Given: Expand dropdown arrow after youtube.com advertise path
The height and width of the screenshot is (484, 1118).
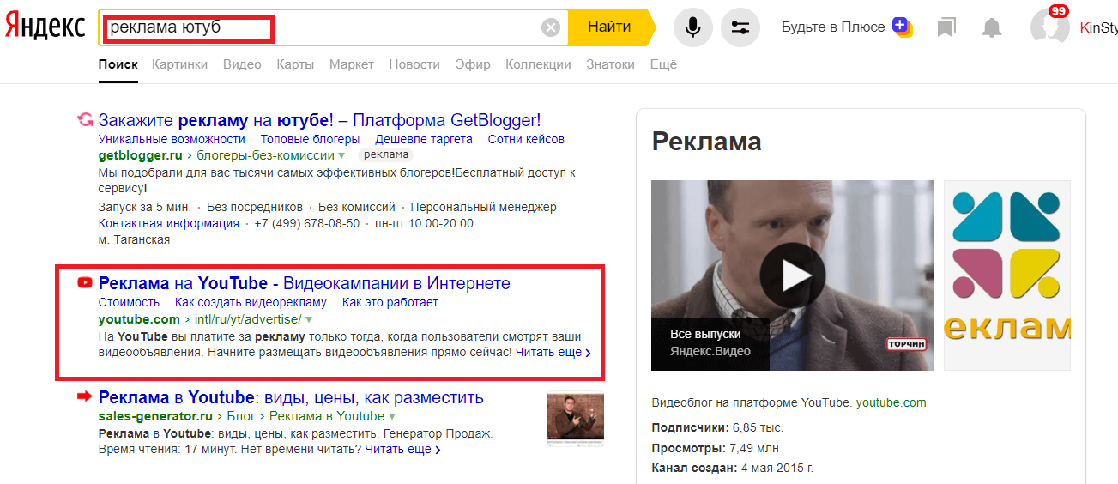Looking at the screenshot, I should point(309,319).
